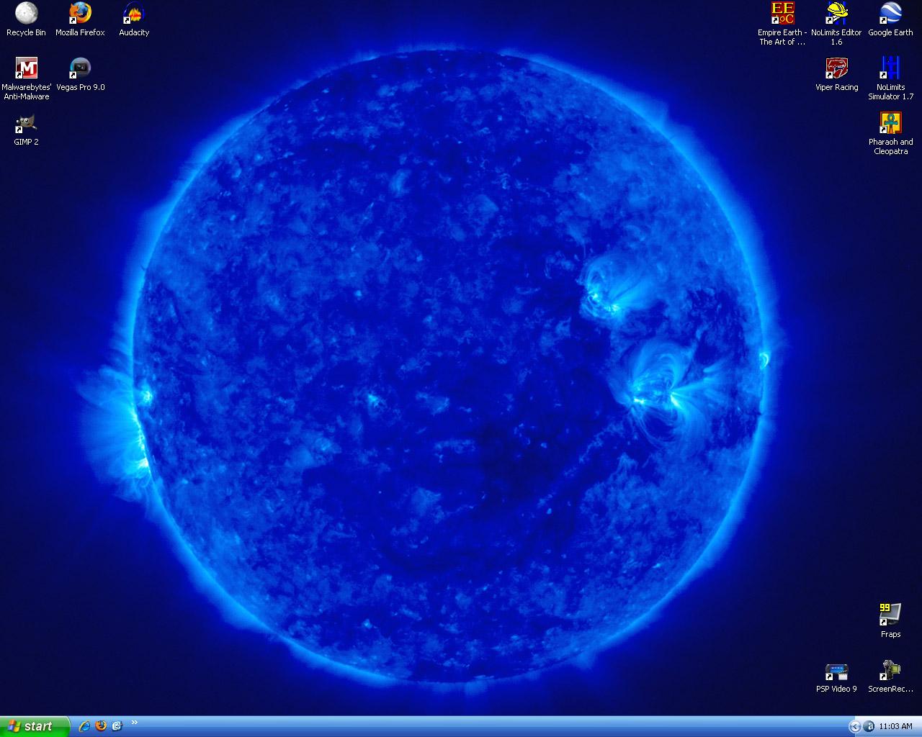This screenshot has width=922, height=737.
Task: Select the Audacity desktop shortcut
Action: [134, 19]
